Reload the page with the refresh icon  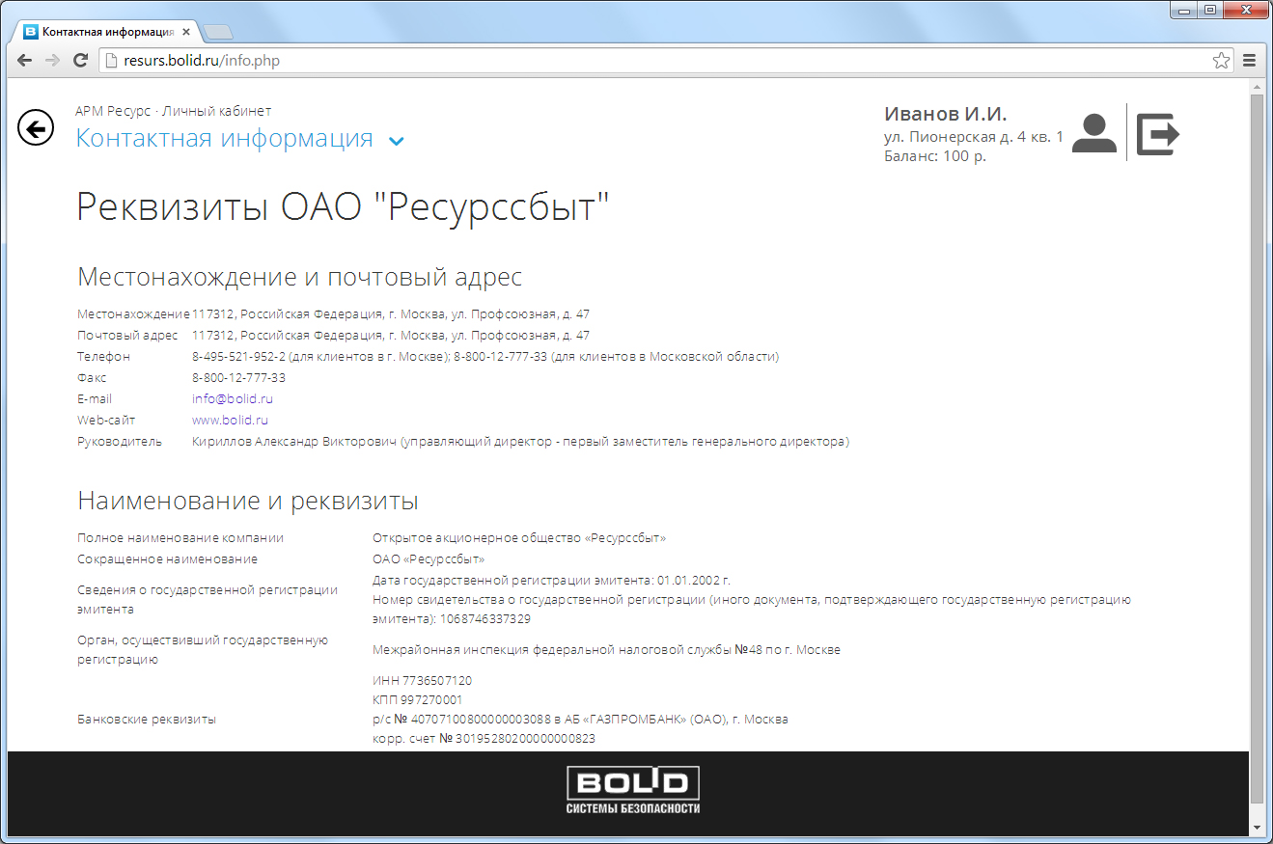[x=81, y=61]
